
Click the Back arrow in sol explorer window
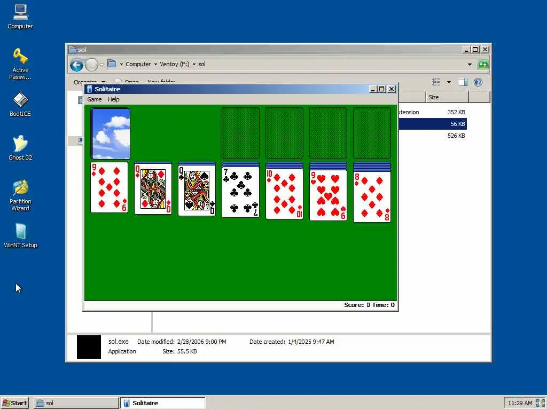76,65
